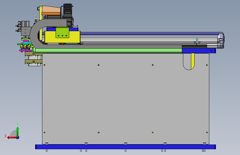Viewport: 240px width, 155px height.
Task: Select the rounded end cap of the linear actuator
Action: click(221, 40)
